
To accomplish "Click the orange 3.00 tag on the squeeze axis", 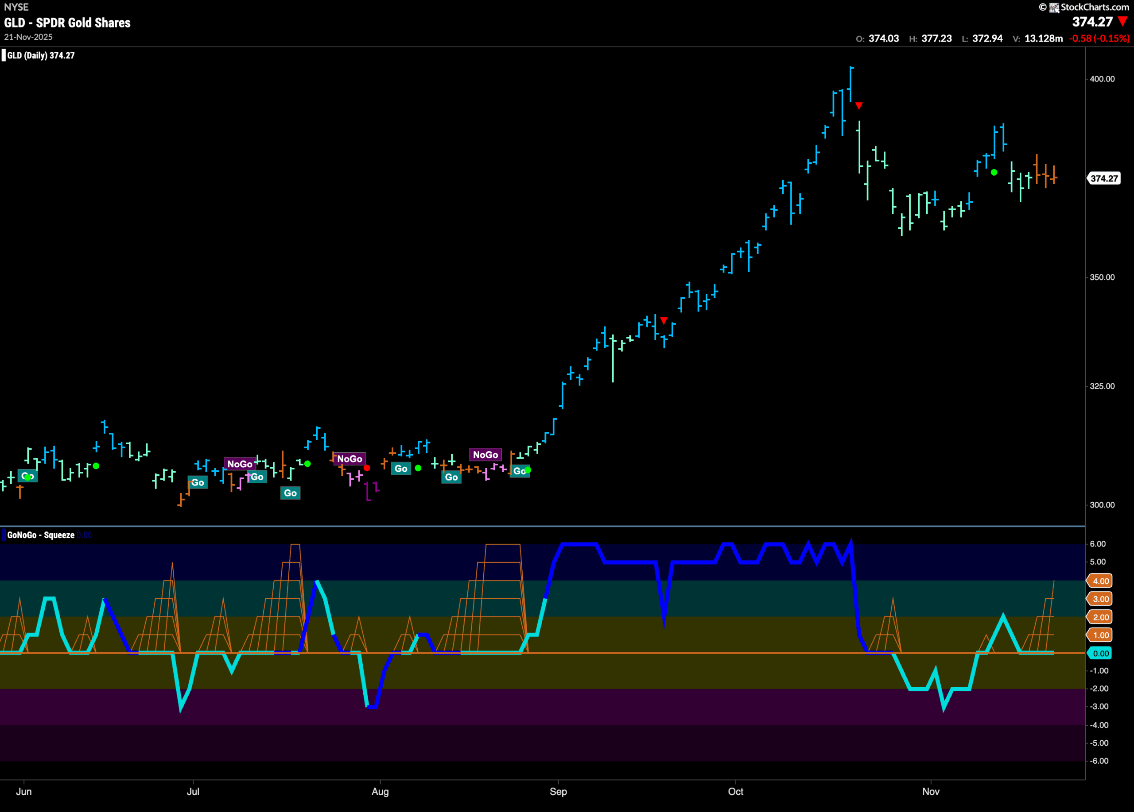I will click(x=1100, y=599).
